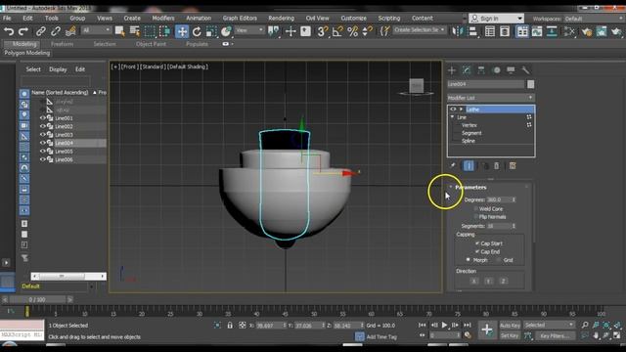Activate the Select Object tool
This screenshot has height=352, width=626.
pos(119,31)
